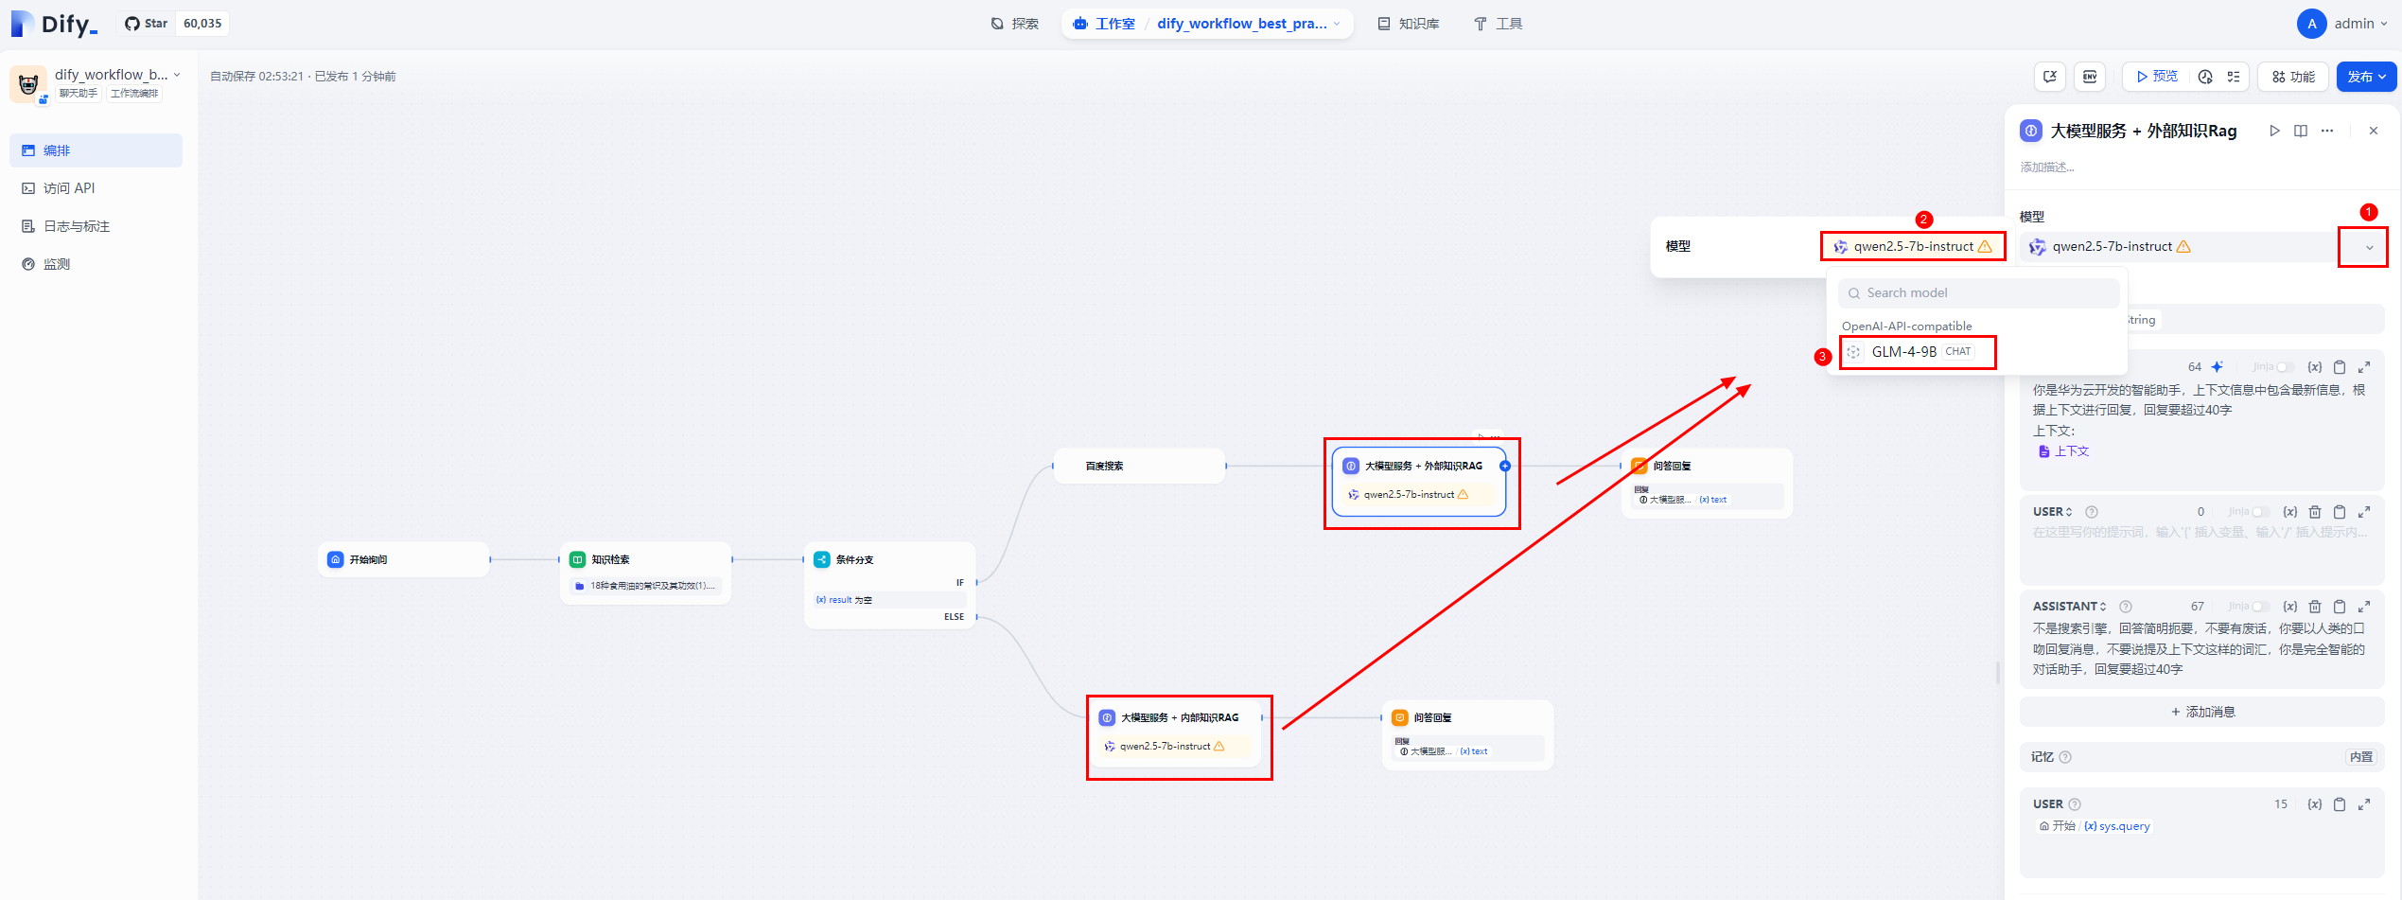Expand the model selector chevron in panel

point(2370,248)
